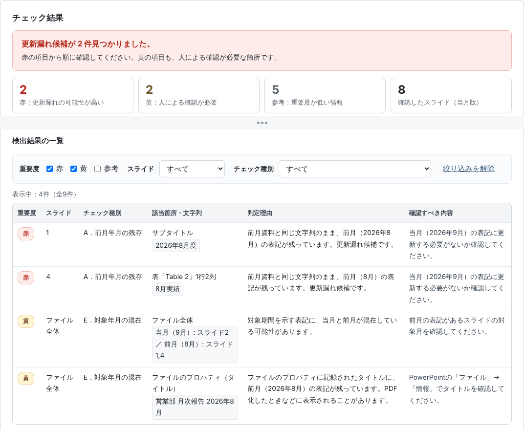Click the 判定理由 column header
The width and height of the screenshot is (524, 430).
click(x=260, y=213)
